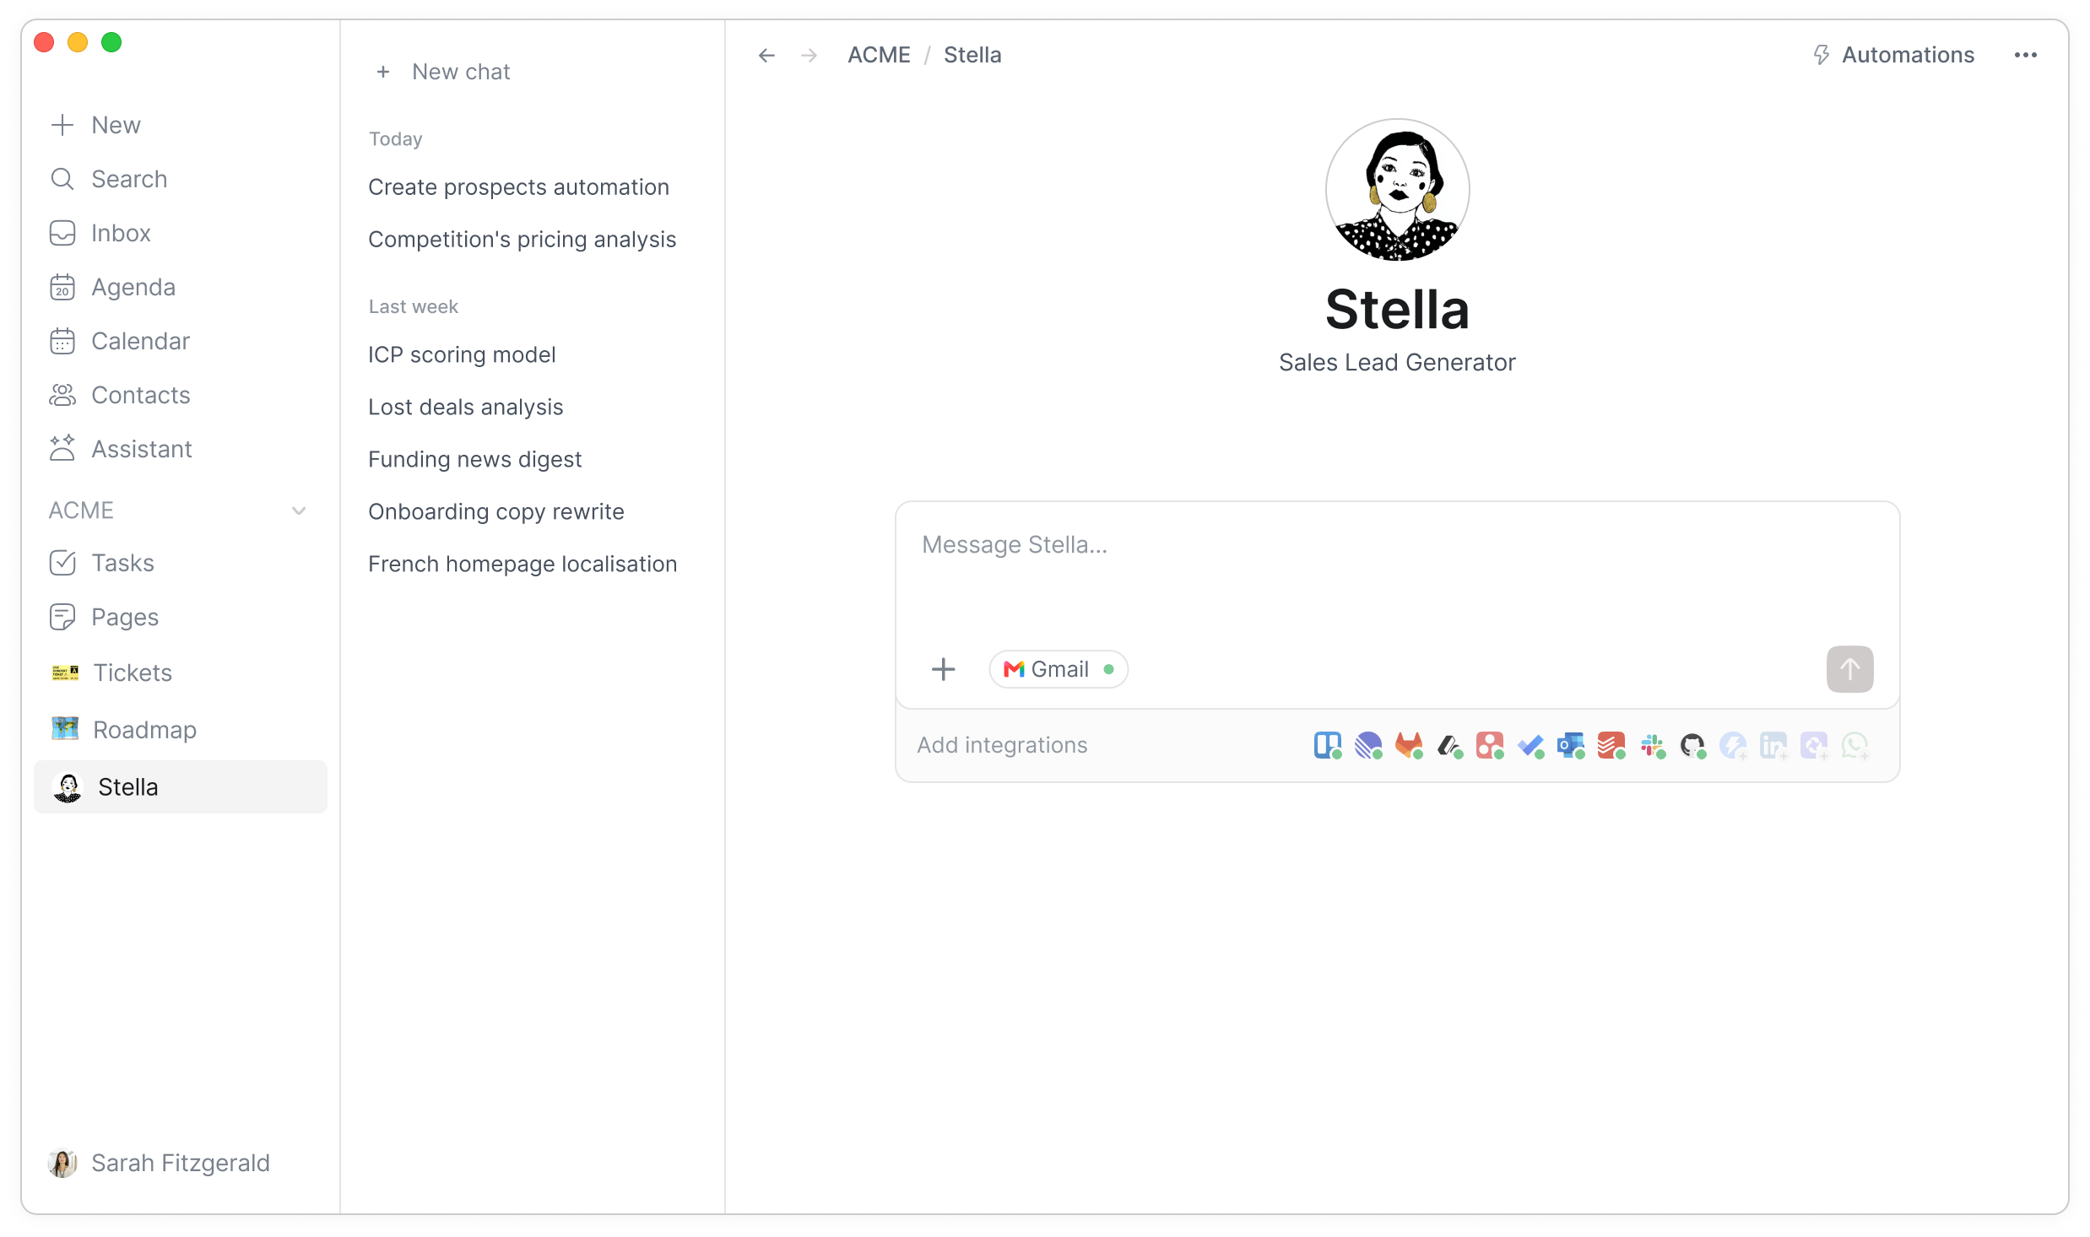Open the "ICP scoring model" chat
The width and height of the screenshot is (2090, 1237).
[x=462, y=354]
